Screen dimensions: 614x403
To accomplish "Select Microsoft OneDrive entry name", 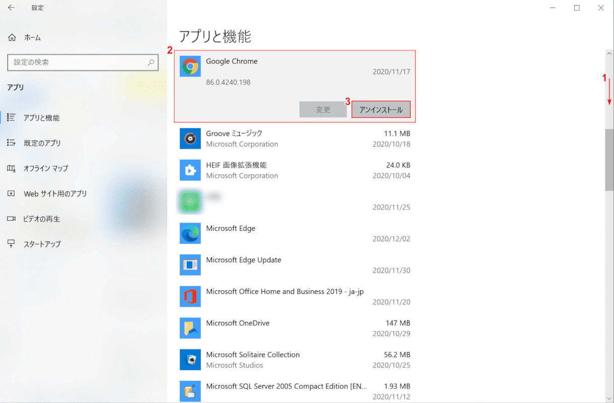I will [x=238, y=323].
